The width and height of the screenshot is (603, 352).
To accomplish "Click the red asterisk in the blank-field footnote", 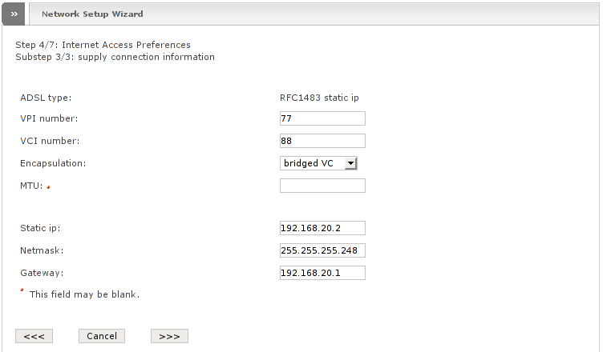I will point(22,290).
